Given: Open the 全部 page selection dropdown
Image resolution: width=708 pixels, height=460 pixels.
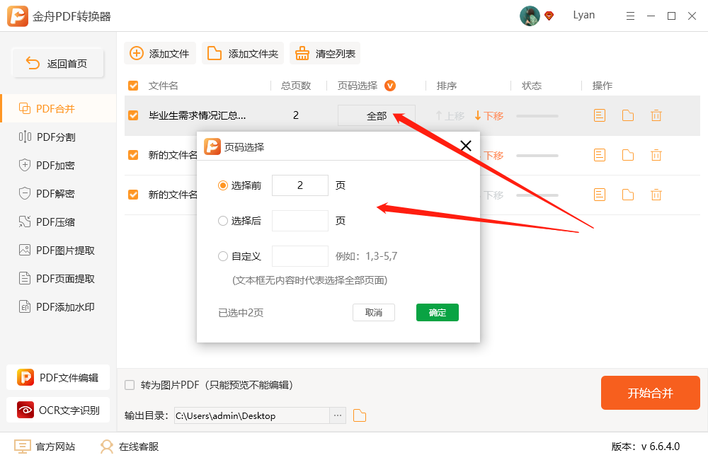Looking at the screenshot, I should click(376, 115).
